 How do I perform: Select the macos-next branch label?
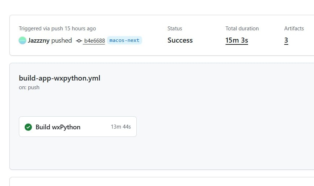coord(124,40)
